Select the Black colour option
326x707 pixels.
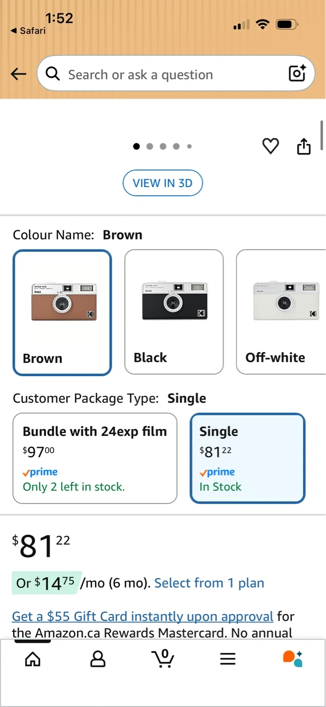click(174, 312)
